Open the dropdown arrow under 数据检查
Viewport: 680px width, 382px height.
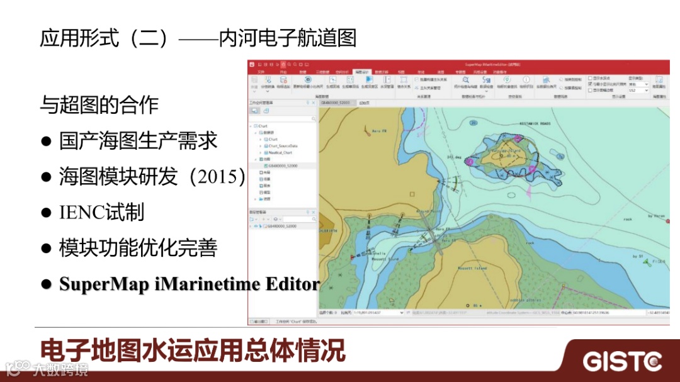point(486,91)
